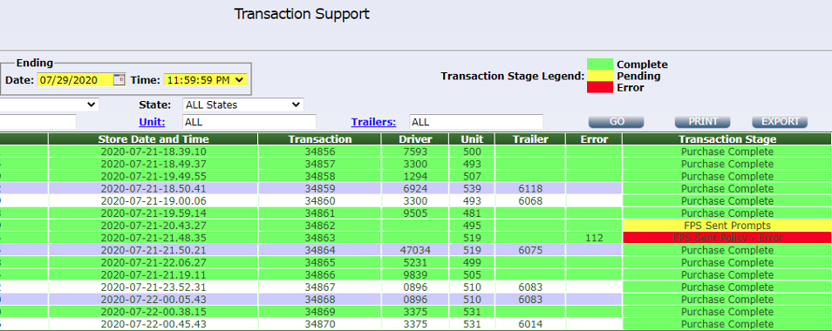Click driver number 7593

pyautogui.click(x=415, y=152)
